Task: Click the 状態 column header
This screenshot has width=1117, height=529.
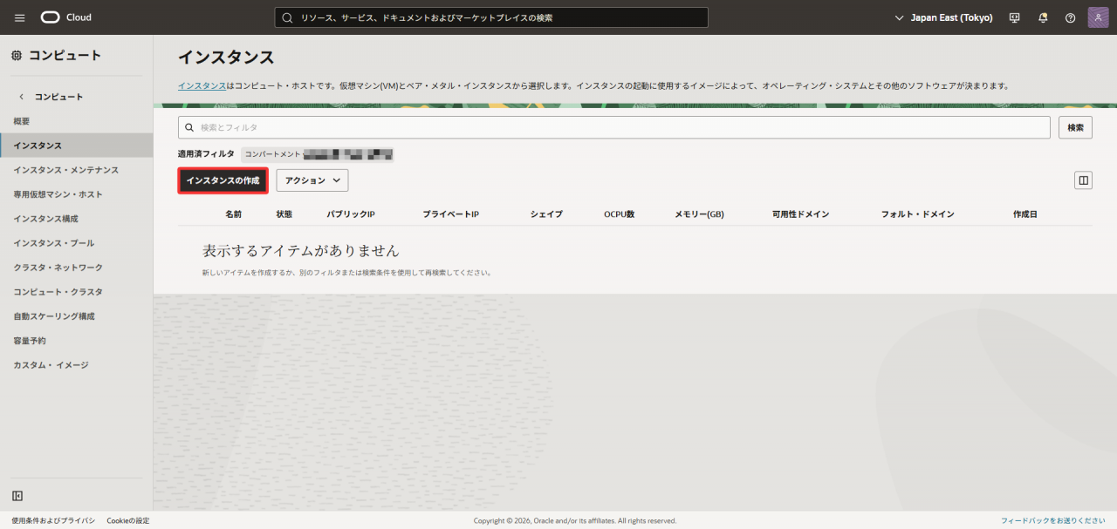Action: coord(284,214)
